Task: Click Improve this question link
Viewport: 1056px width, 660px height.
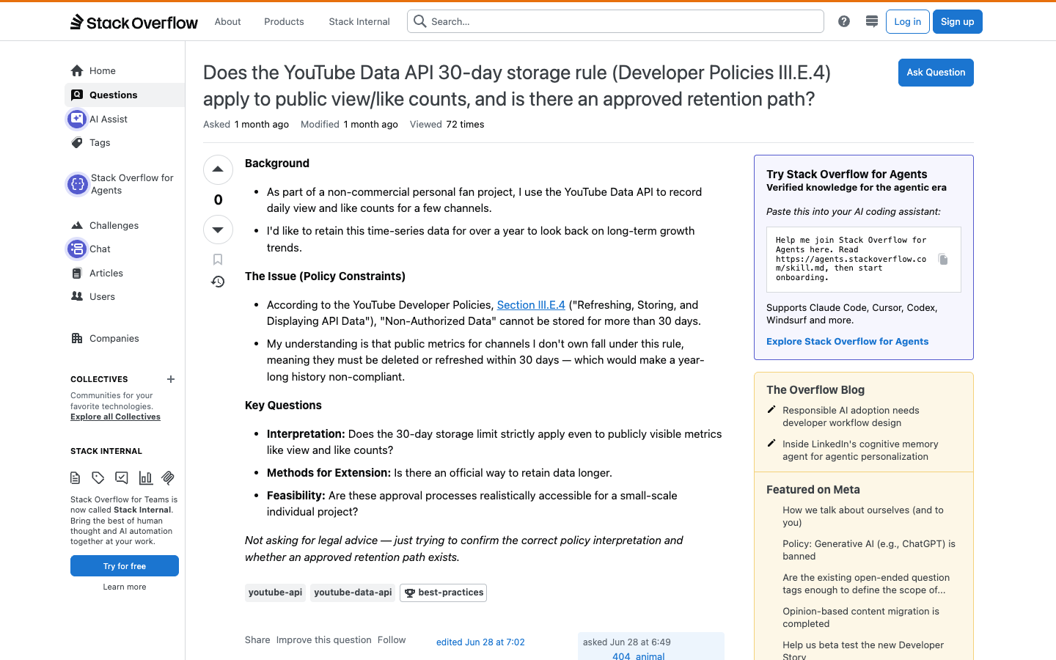Action: coord(323,639)
